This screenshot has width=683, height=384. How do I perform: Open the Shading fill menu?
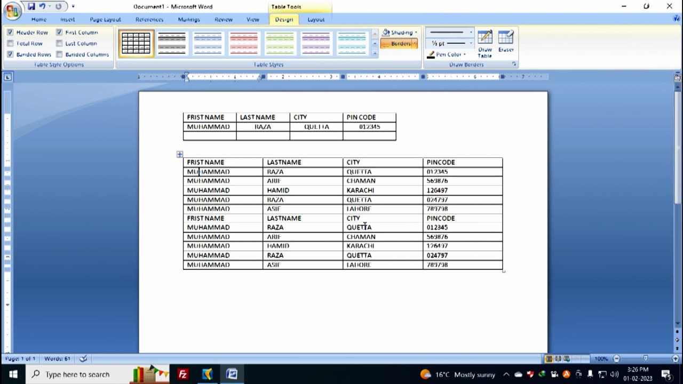[x=400, y=33]
